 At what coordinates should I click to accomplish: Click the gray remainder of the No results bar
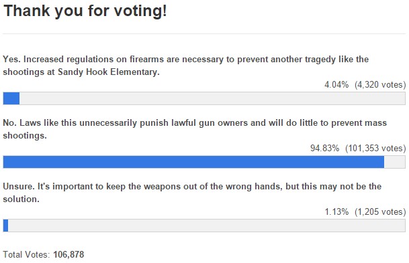pos(395,162)
